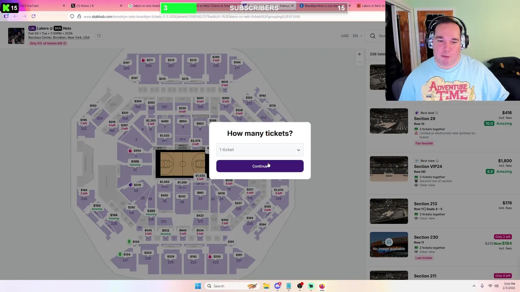Click the $211 hot-deal marker for section 206
The height and width of the screenshot is (292, 520).
[147, 60]
